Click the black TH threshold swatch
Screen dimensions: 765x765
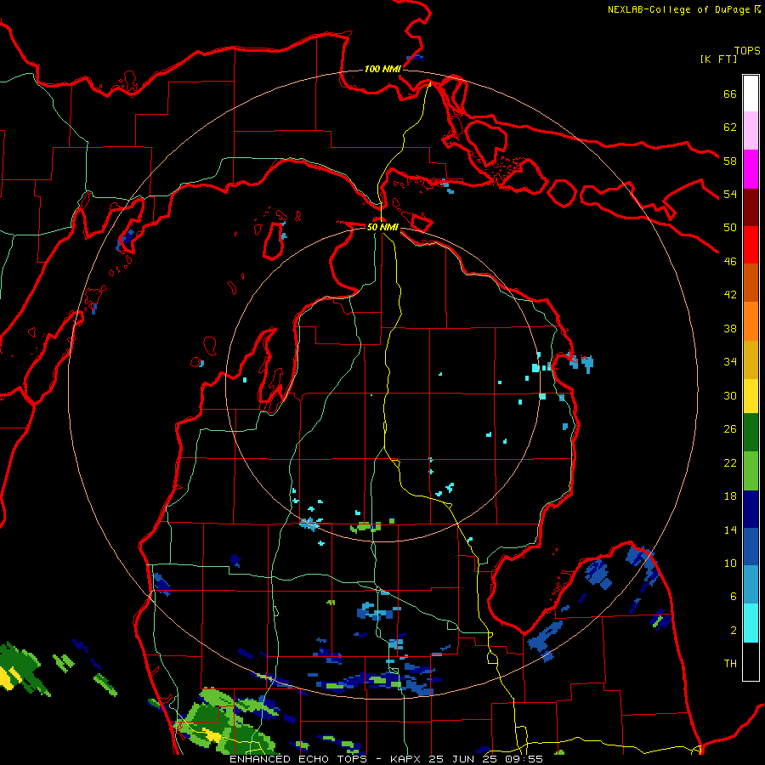point(751,661)
